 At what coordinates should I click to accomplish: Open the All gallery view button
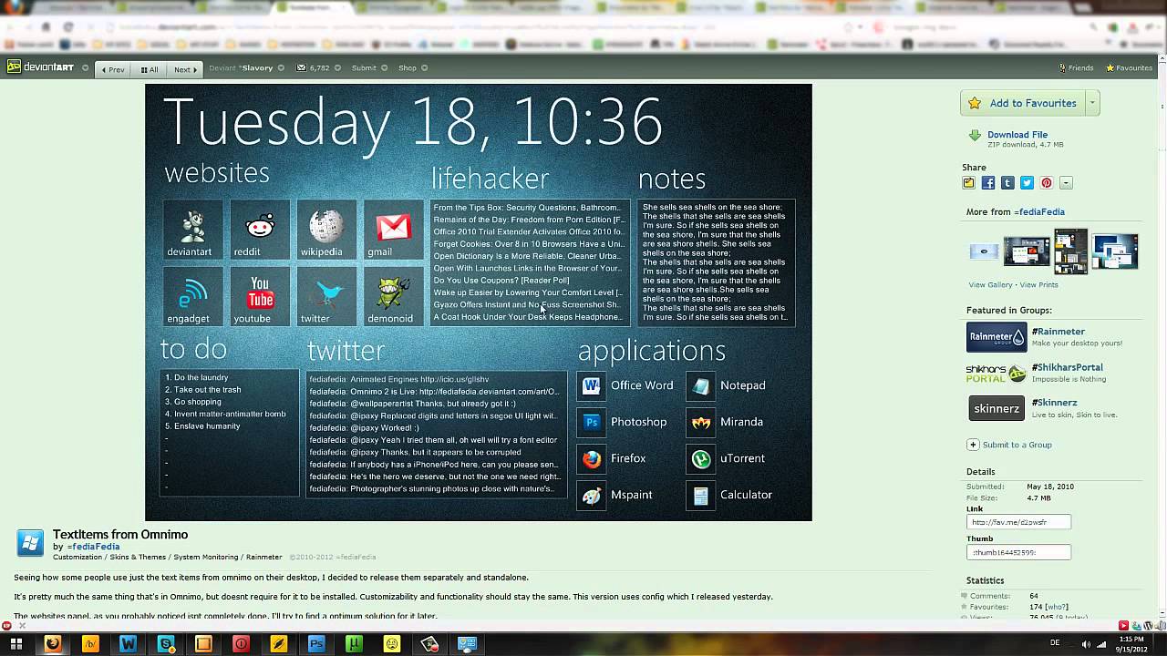pos(150,69)
